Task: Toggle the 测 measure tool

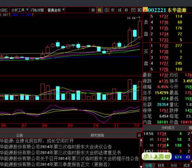Action: coord(93,10)
